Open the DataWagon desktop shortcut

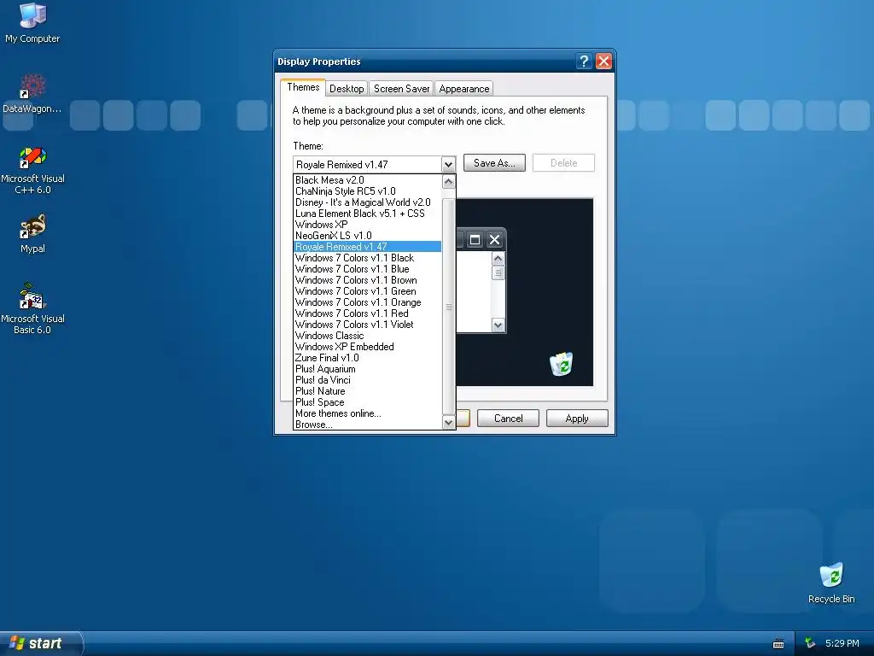(32, 94)
